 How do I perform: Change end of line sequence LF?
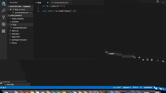141,88
